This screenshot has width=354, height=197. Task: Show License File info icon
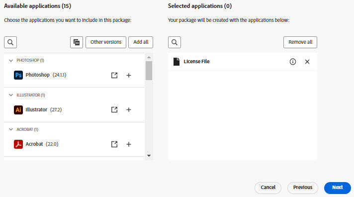point(292,62)
